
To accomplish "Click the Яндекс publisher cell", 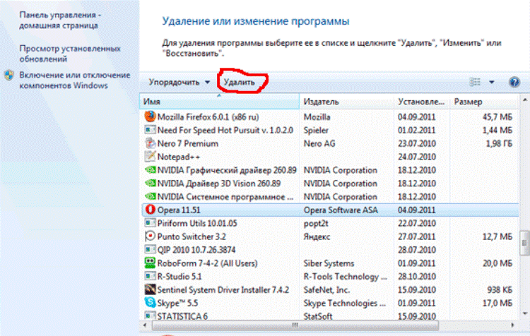I will (317, 236).
